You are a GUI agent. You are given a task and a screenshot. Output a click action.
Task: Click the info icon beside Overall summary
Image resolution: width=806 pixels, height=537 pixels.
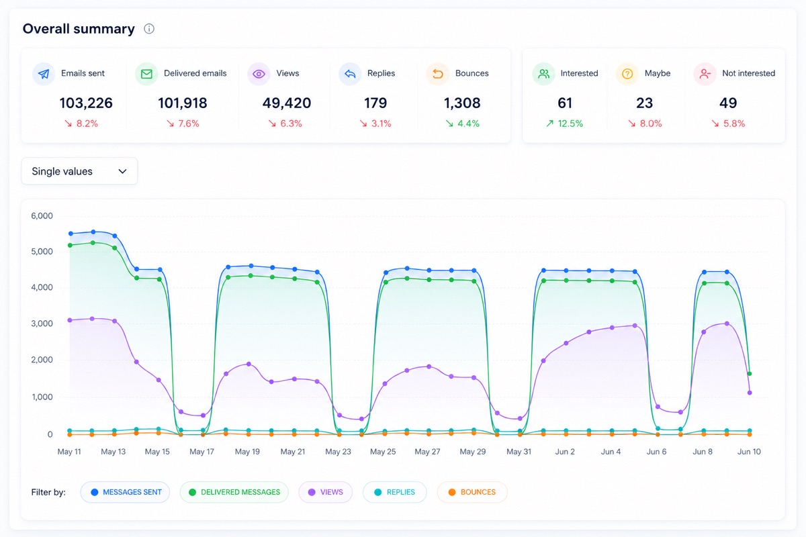click(x=149, y=29)
